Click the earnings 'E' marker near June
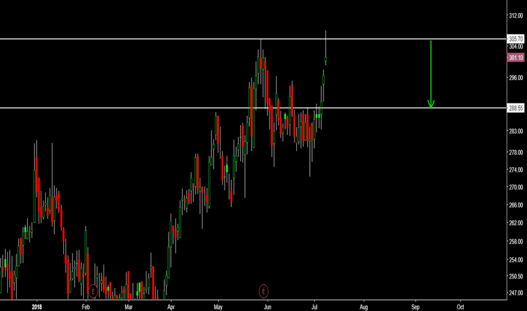Image resolution: width=527 pixels, height=311 pixels. (x=263, y=291)
